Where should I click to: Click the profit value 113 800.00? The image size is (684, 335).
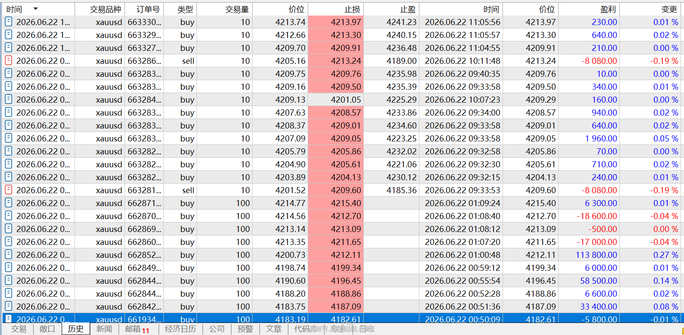(x=596, y=255)
